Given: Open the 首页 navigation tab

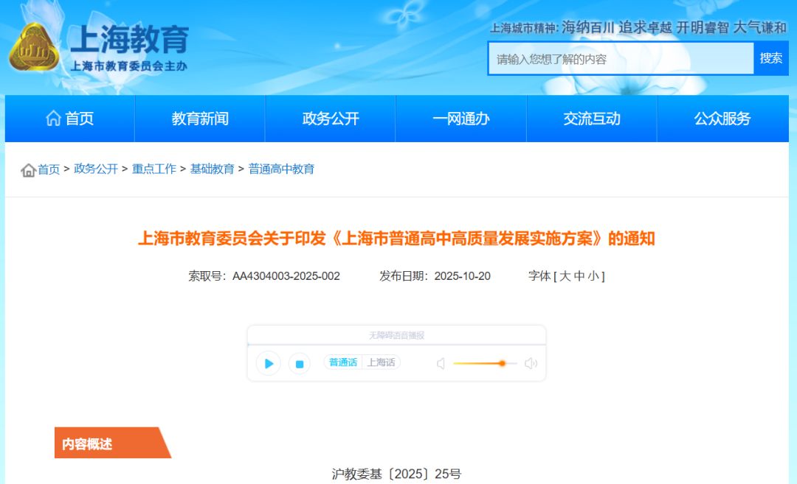Looking at the screenshot, I should click(x=70, y=119).
